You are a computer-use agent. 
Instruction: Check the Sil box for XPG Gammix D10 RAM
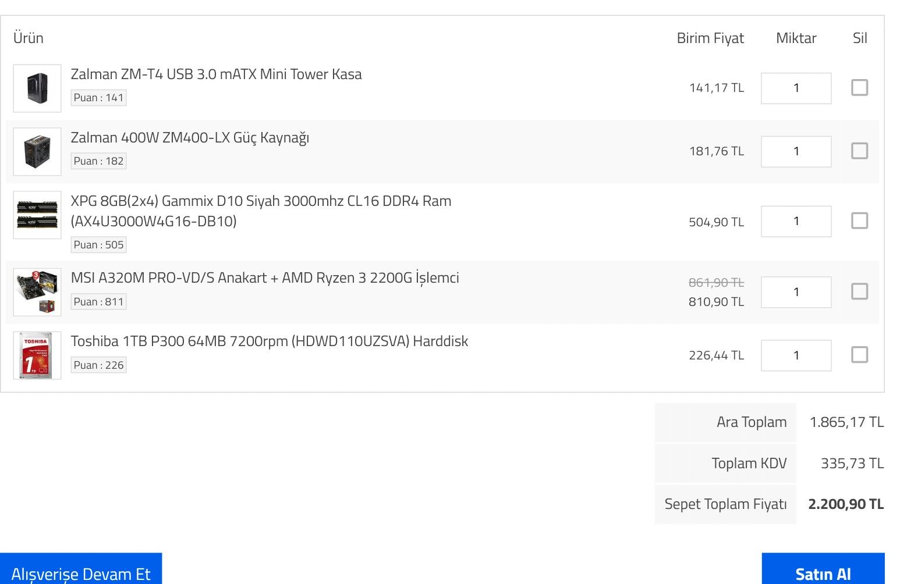(x=859, y=221)
